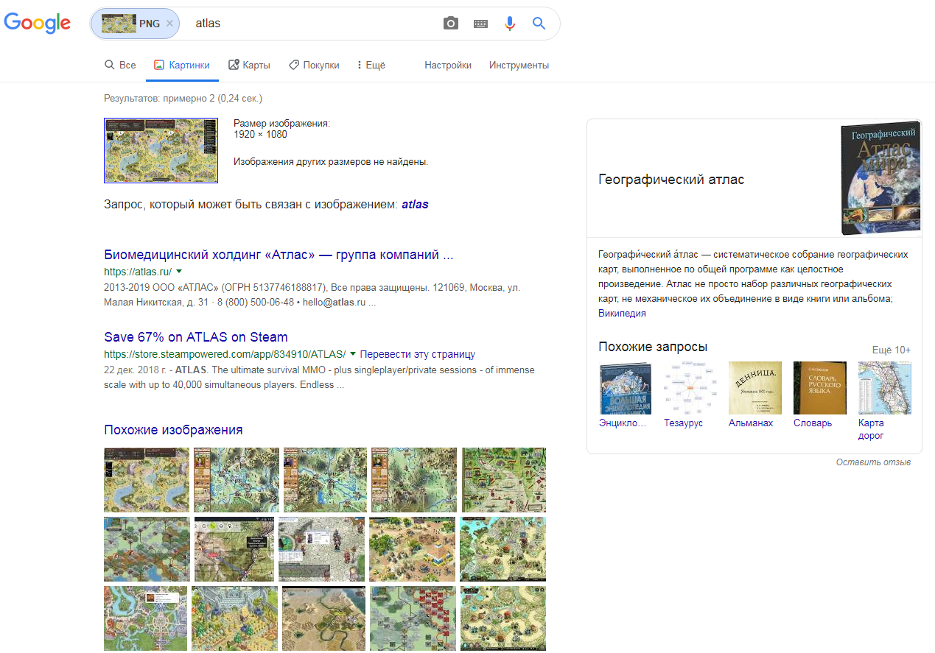
Task: Click the Google logo
Action: (38, 23)
